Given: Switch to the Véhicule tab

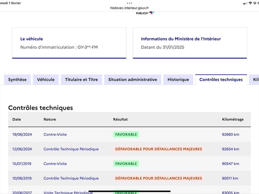Looking at the screenshot, I should point(46,80).
